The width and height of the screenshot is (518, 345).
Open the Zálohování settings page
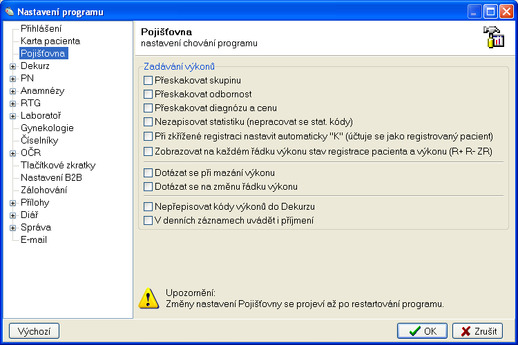44,190
